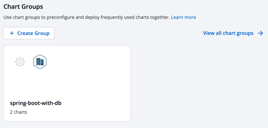268x128 pixels.
Task: Create a new chart group
Action: (29, 33)
